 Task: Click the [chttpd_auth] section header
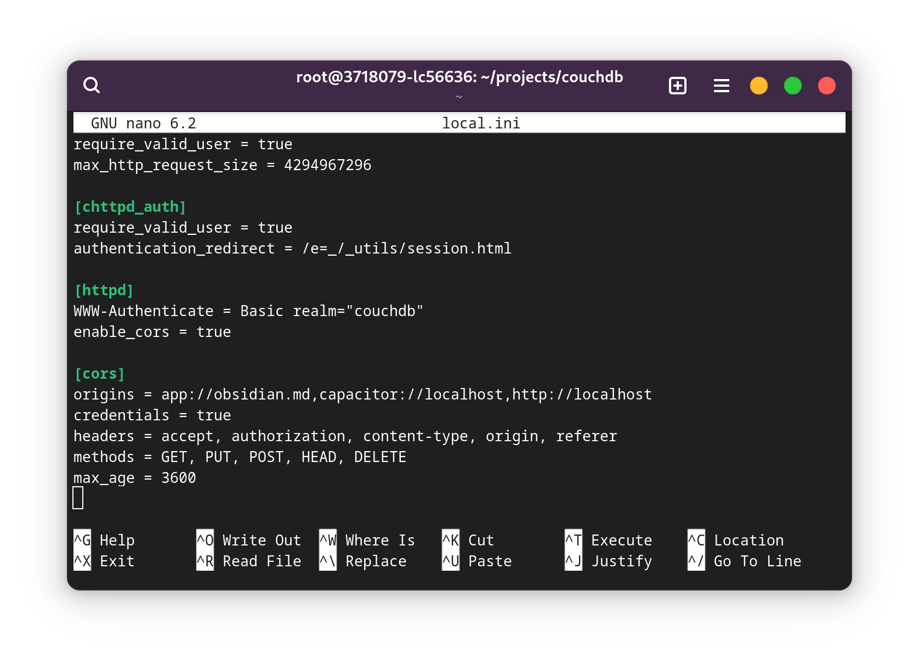(131, 207)
